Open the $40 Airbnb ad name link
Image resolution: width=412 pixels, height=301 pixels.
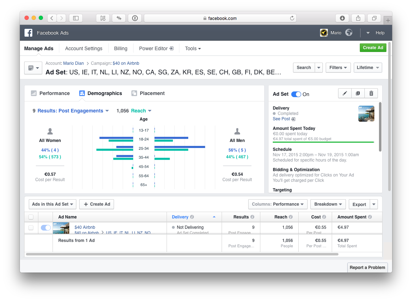coord(85,227)
